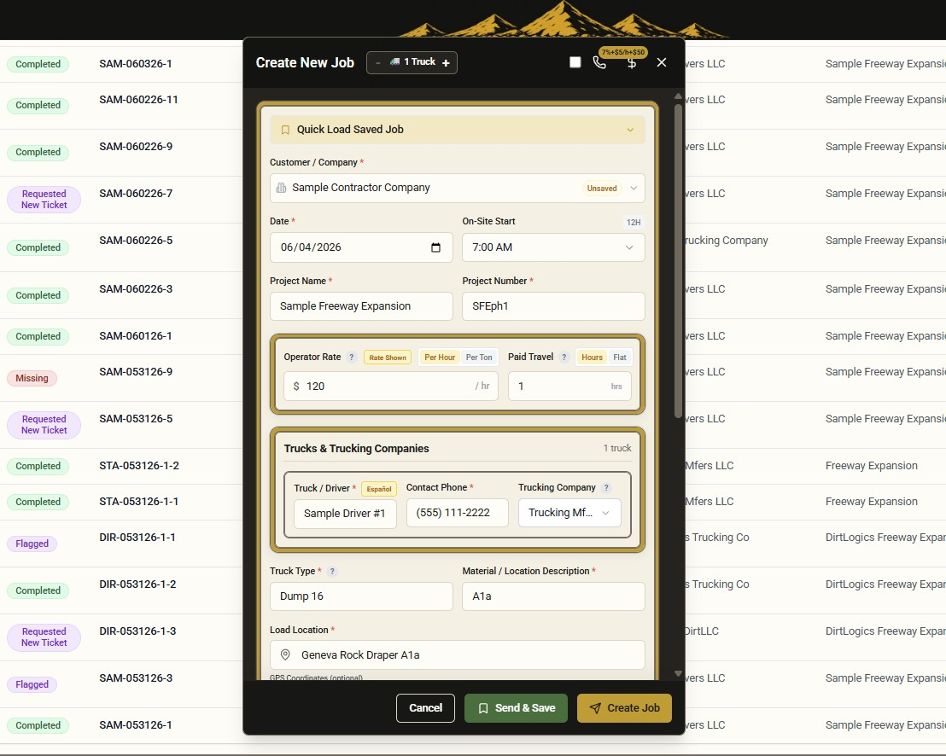The width and height of the screenshot is (946, 756).
Task: Click the 1 truck count label
Action: pos(616,448)
